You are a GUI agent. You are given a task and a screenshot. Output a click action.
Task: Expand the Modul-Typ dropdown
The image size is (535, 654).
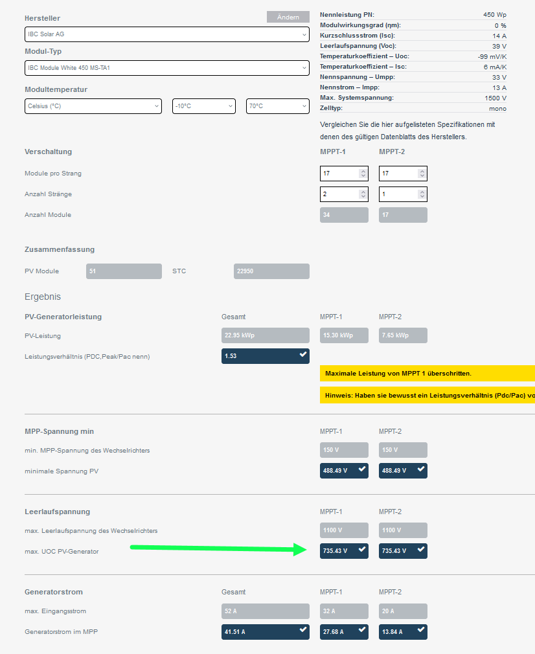[x=167, y=68]
